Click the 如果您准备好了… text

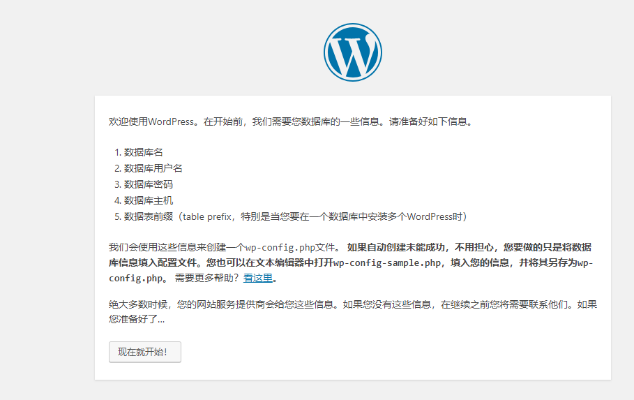tap(137, 320)
